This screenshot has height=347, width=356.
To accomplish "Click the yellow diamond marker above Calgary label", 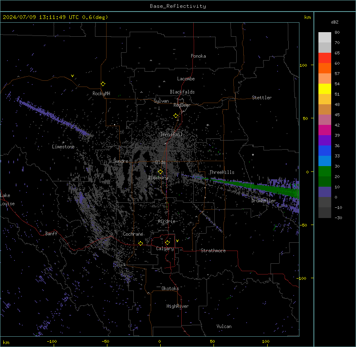I will click(167, 243).
